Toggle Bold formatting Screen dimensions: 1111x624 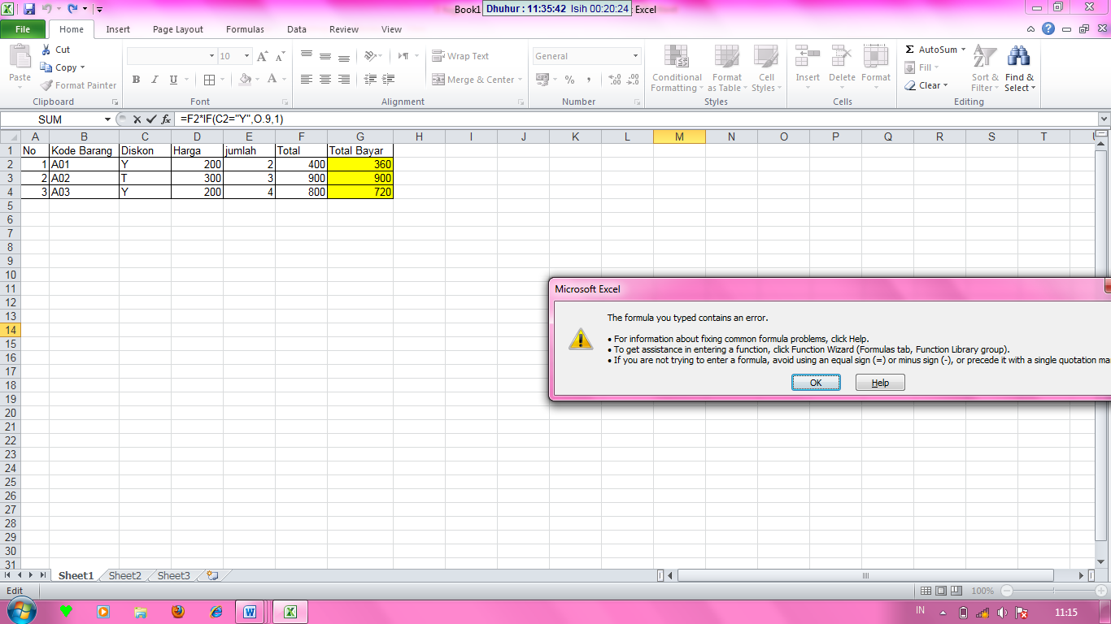click(x=136, y=80)
